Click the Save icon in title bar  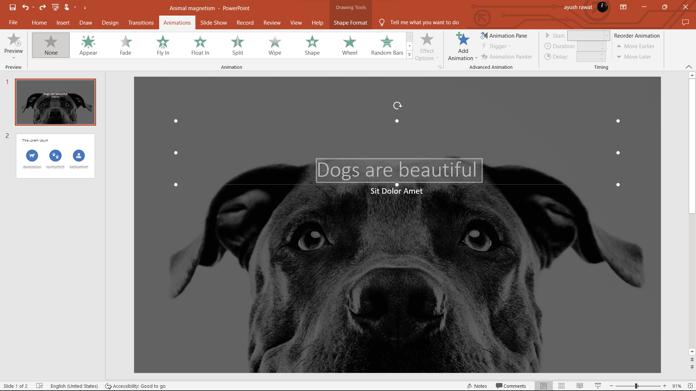point(13,7)
